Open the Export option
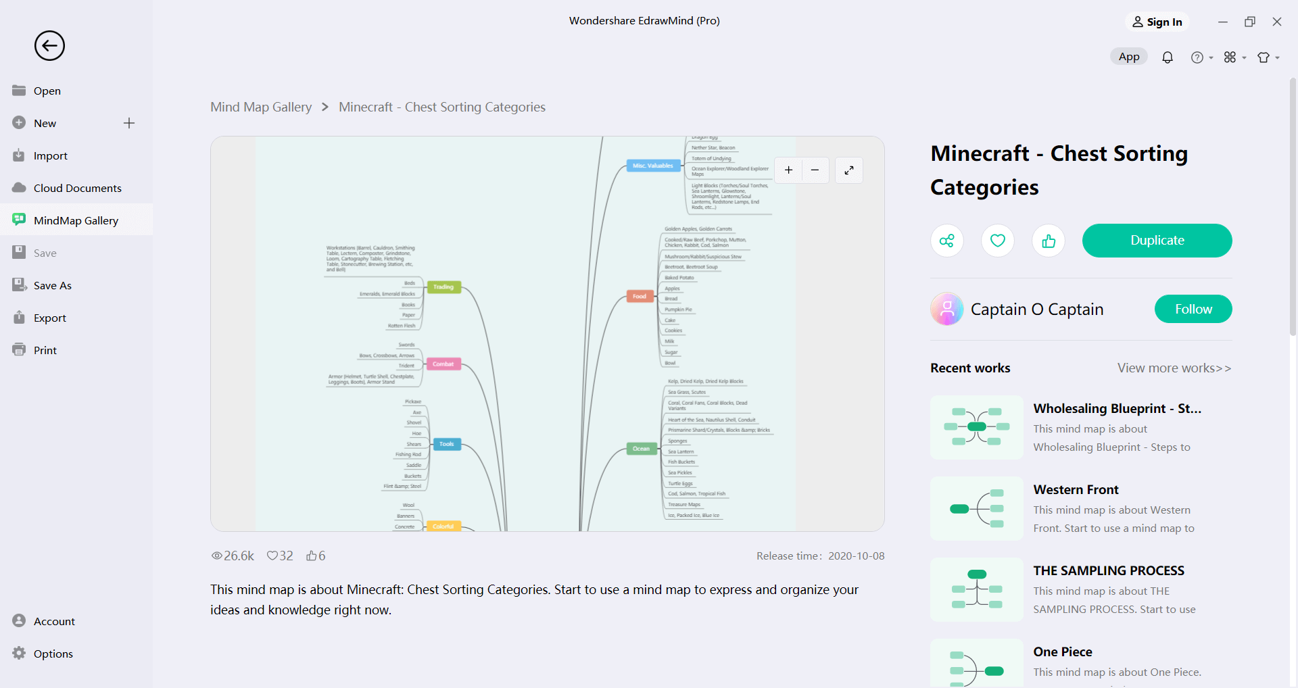Screen dimensions: 1298x688 click(76, 318)
